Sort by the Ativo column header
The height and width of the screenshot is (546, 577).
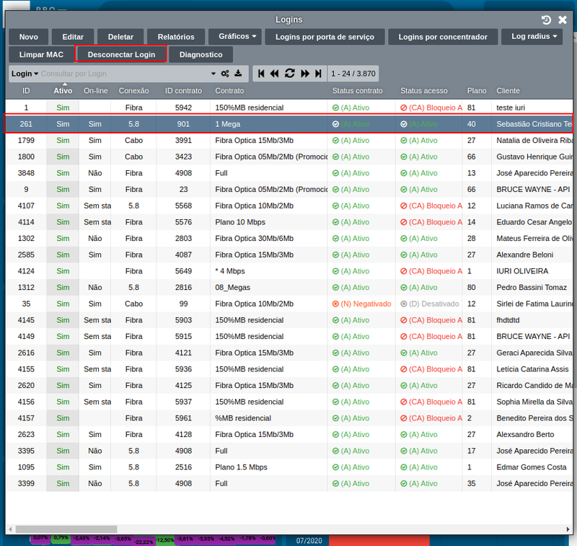point(63,91)
